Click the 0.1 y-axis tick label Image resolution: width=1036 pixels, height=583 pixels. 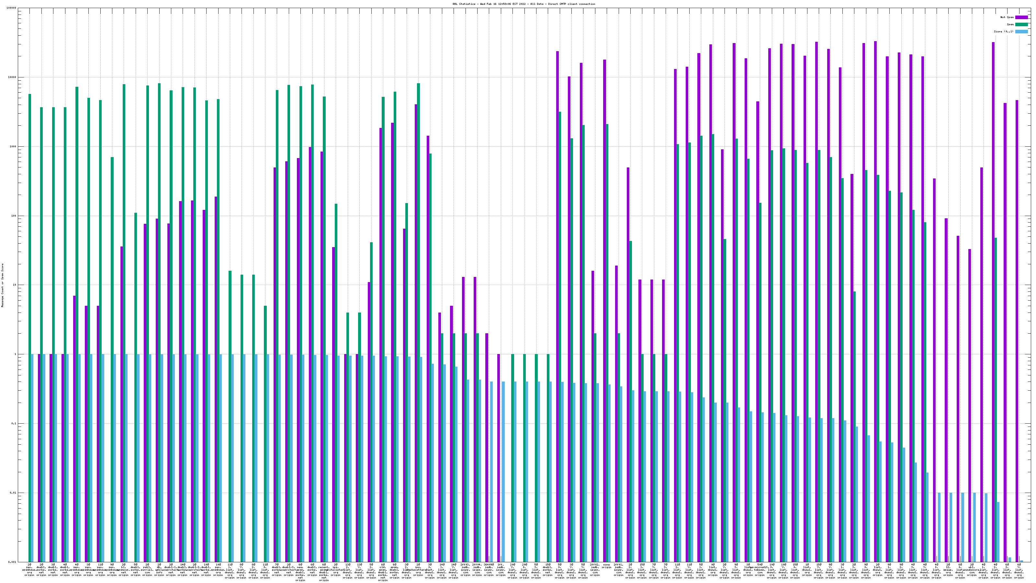tap(14, 424)
